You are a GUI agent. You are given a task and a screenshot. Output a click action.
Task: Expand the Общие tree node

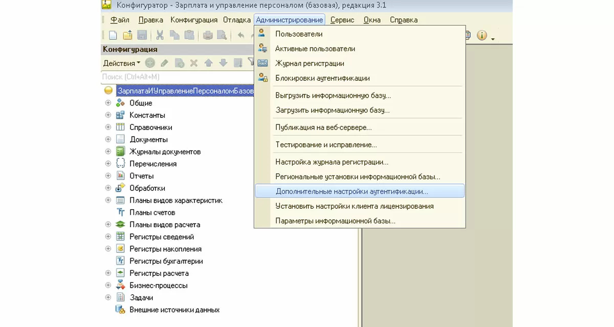click(x=108, y=103)
